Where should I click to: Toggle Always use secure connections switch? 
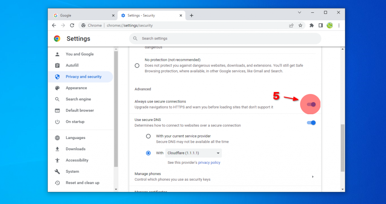pos(311,104)
